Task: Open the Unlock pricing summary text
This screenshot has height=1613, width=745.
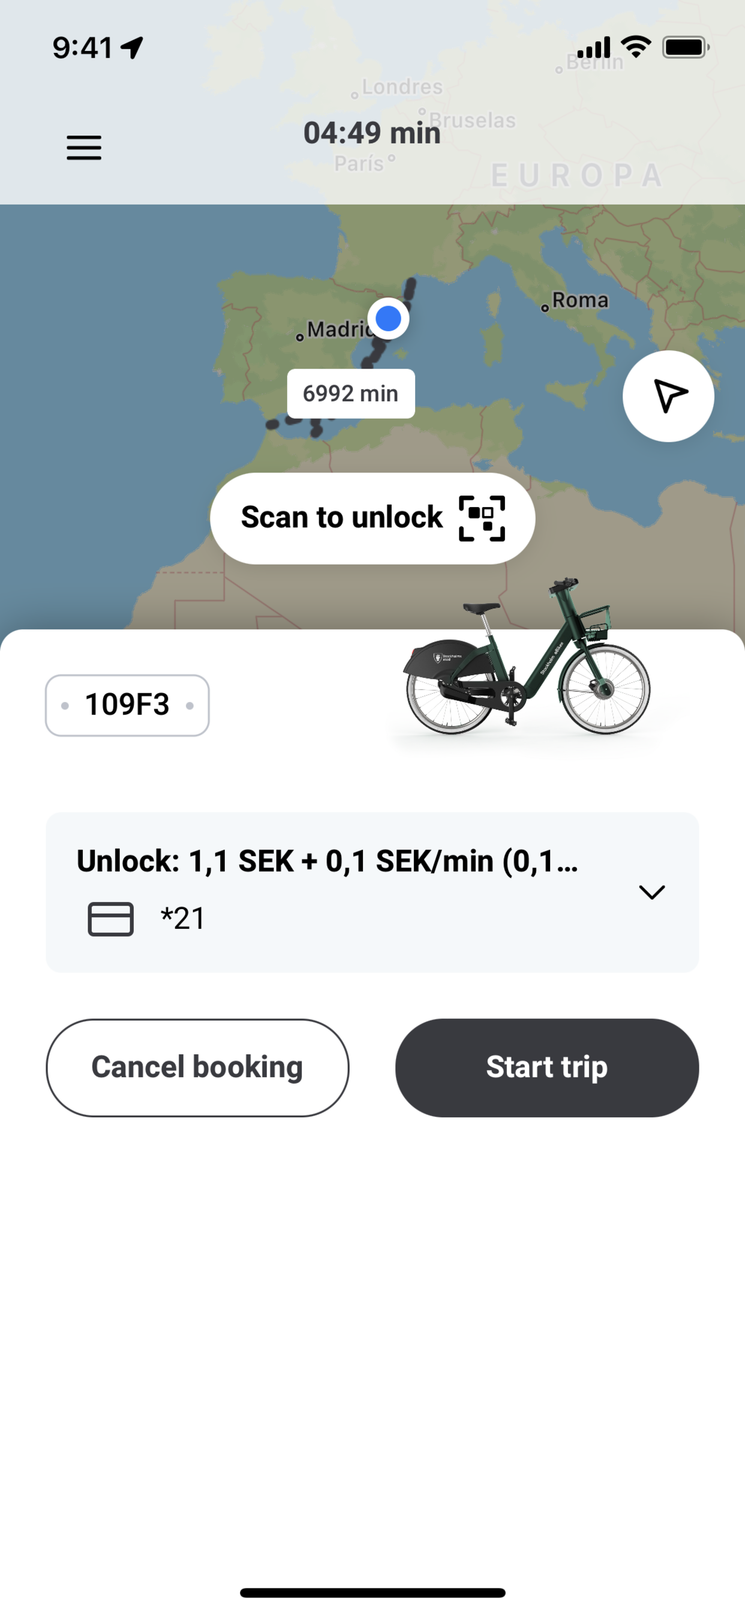Action: [x=326, y=861]
